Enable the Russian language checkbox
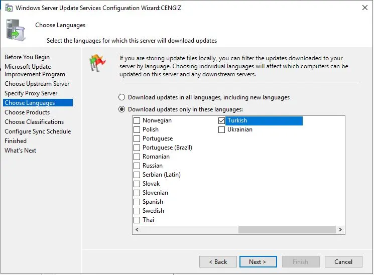The height and width of the screenshot is (275, 374). (137, 166)
